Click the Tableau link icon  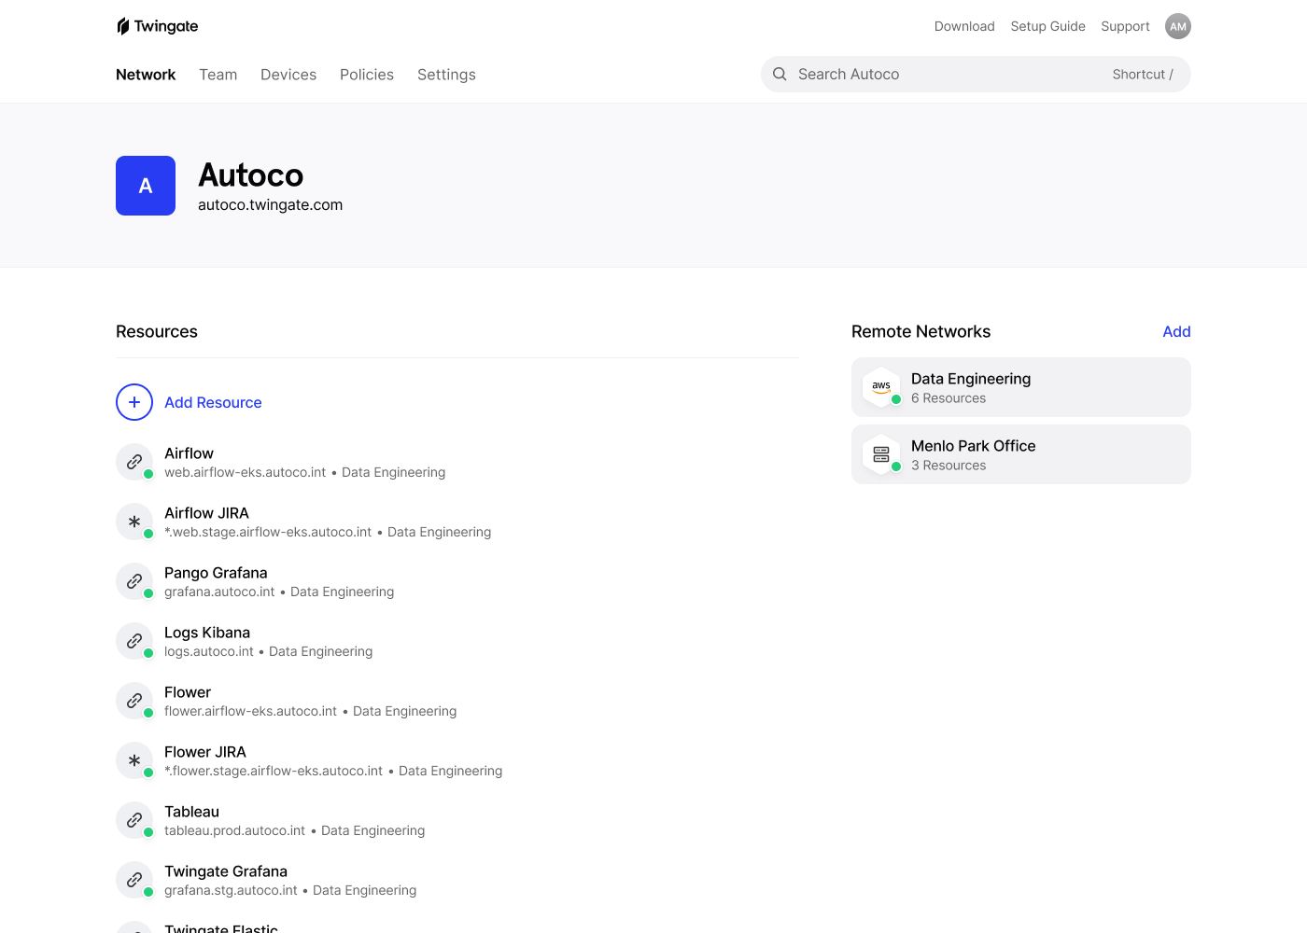[x=134, y=820]
